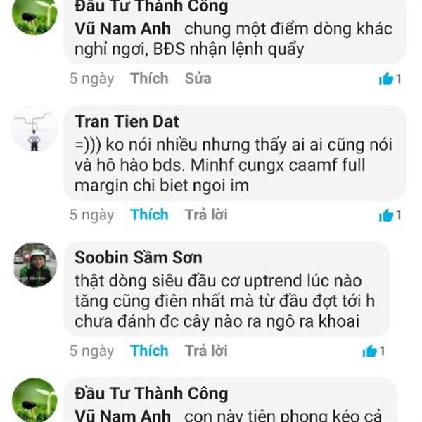The height and width of the screenshot is (422, 422).
Task: Click Trả lời under Soobin Sầm Sơn's comment
Action: tap(206, 351)
